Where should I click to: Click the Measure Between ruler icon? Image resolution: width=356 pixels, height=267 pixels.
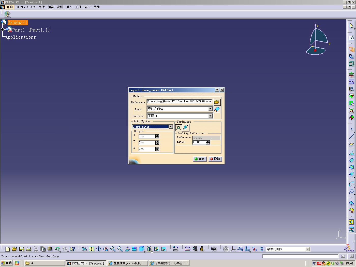(187, 249)
